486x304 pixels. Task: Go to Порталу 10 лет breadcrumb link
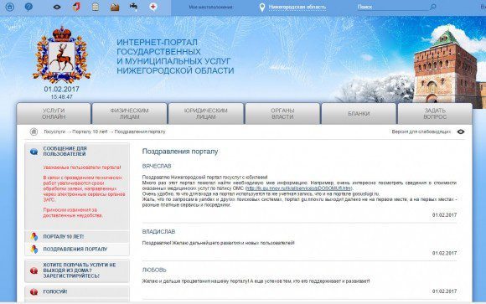point(90,131)
